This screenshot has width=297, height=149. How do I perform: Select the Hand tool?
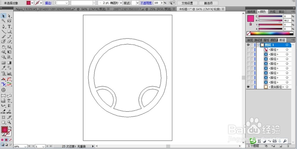pyautogui.click(x=3, y=122)
